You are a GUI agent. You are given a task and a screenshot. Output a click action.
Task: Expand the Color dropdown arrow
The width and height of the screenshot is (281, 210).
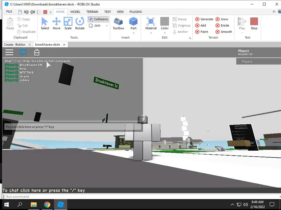[x=165, y=33]
